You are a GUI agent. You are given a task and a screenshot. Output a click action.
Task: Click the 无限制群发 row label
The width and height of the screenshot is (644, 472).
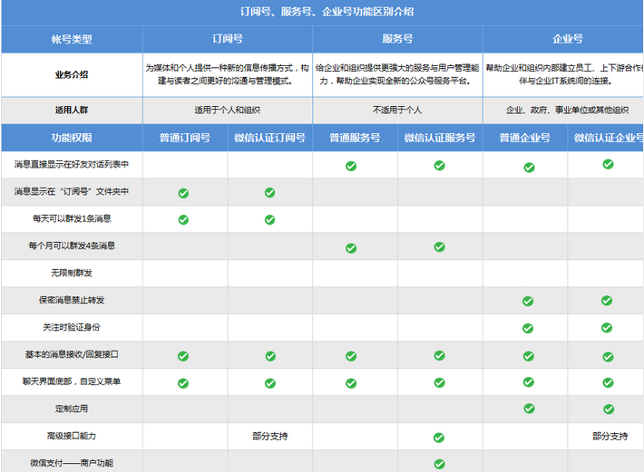pos(72,273)
